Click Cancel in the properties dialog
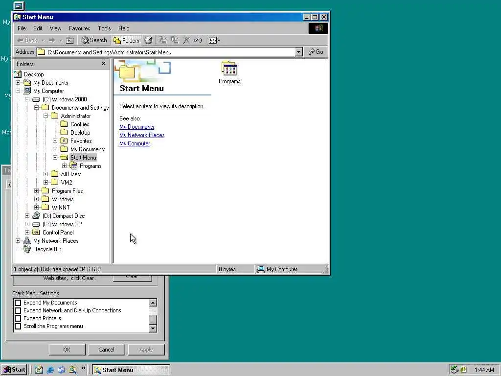501x376 pixels. tap(106, 350)
